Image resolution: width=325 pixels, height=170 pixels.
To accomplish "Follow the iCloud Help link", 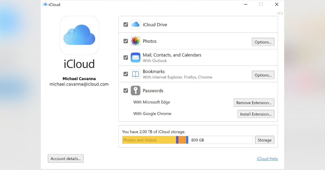I will tap(267, 159).
